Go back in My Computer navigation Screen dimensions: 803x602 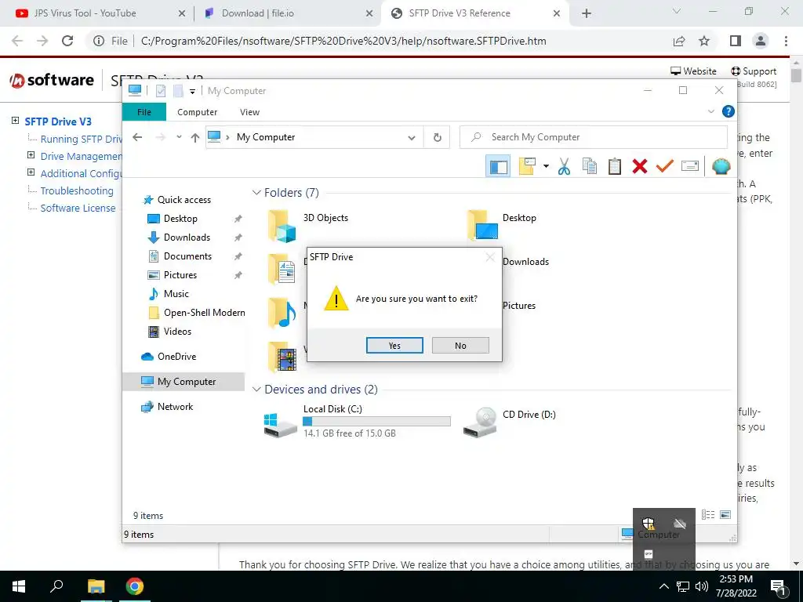pyautogui.click(x=137, y=137)
